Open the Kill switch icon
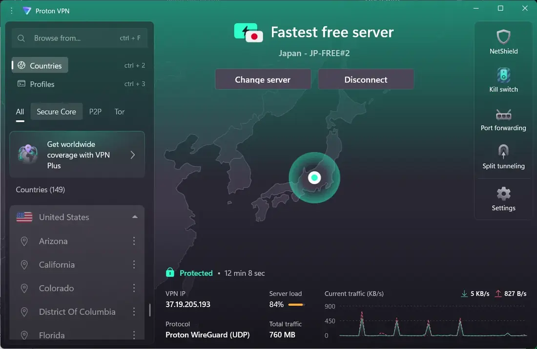 pyautogui.click(x=503, y=75)
